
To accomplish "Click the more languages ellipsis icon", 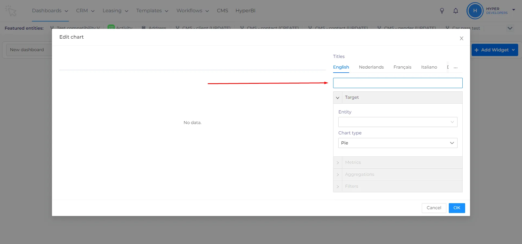I will coord(456,67).
